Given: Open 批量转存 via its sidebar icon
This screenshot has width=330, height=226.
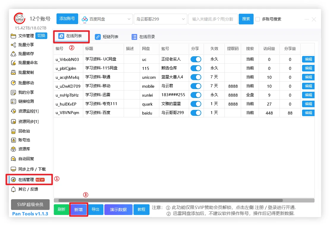Looking at the screenshot, I should [x=13, y=54].
